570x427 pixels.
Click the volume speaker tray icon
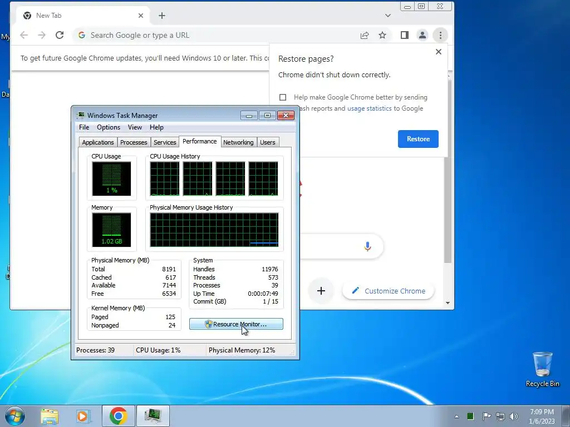[514, 416]
